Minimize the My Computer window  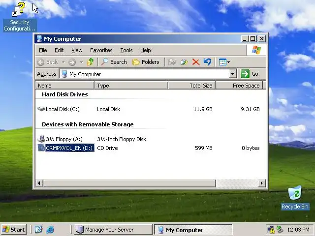[245, 39]
